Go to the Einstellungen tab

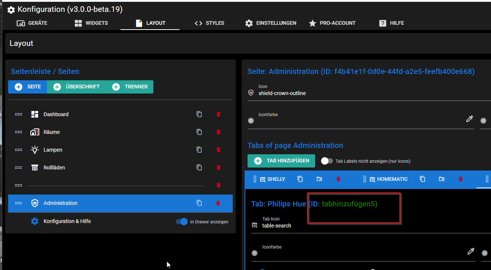[270, 23]
